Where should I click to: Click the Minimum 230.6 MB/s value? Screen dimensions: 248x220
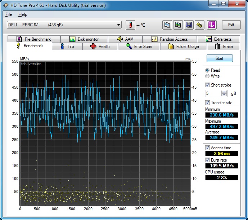[222, 115]
